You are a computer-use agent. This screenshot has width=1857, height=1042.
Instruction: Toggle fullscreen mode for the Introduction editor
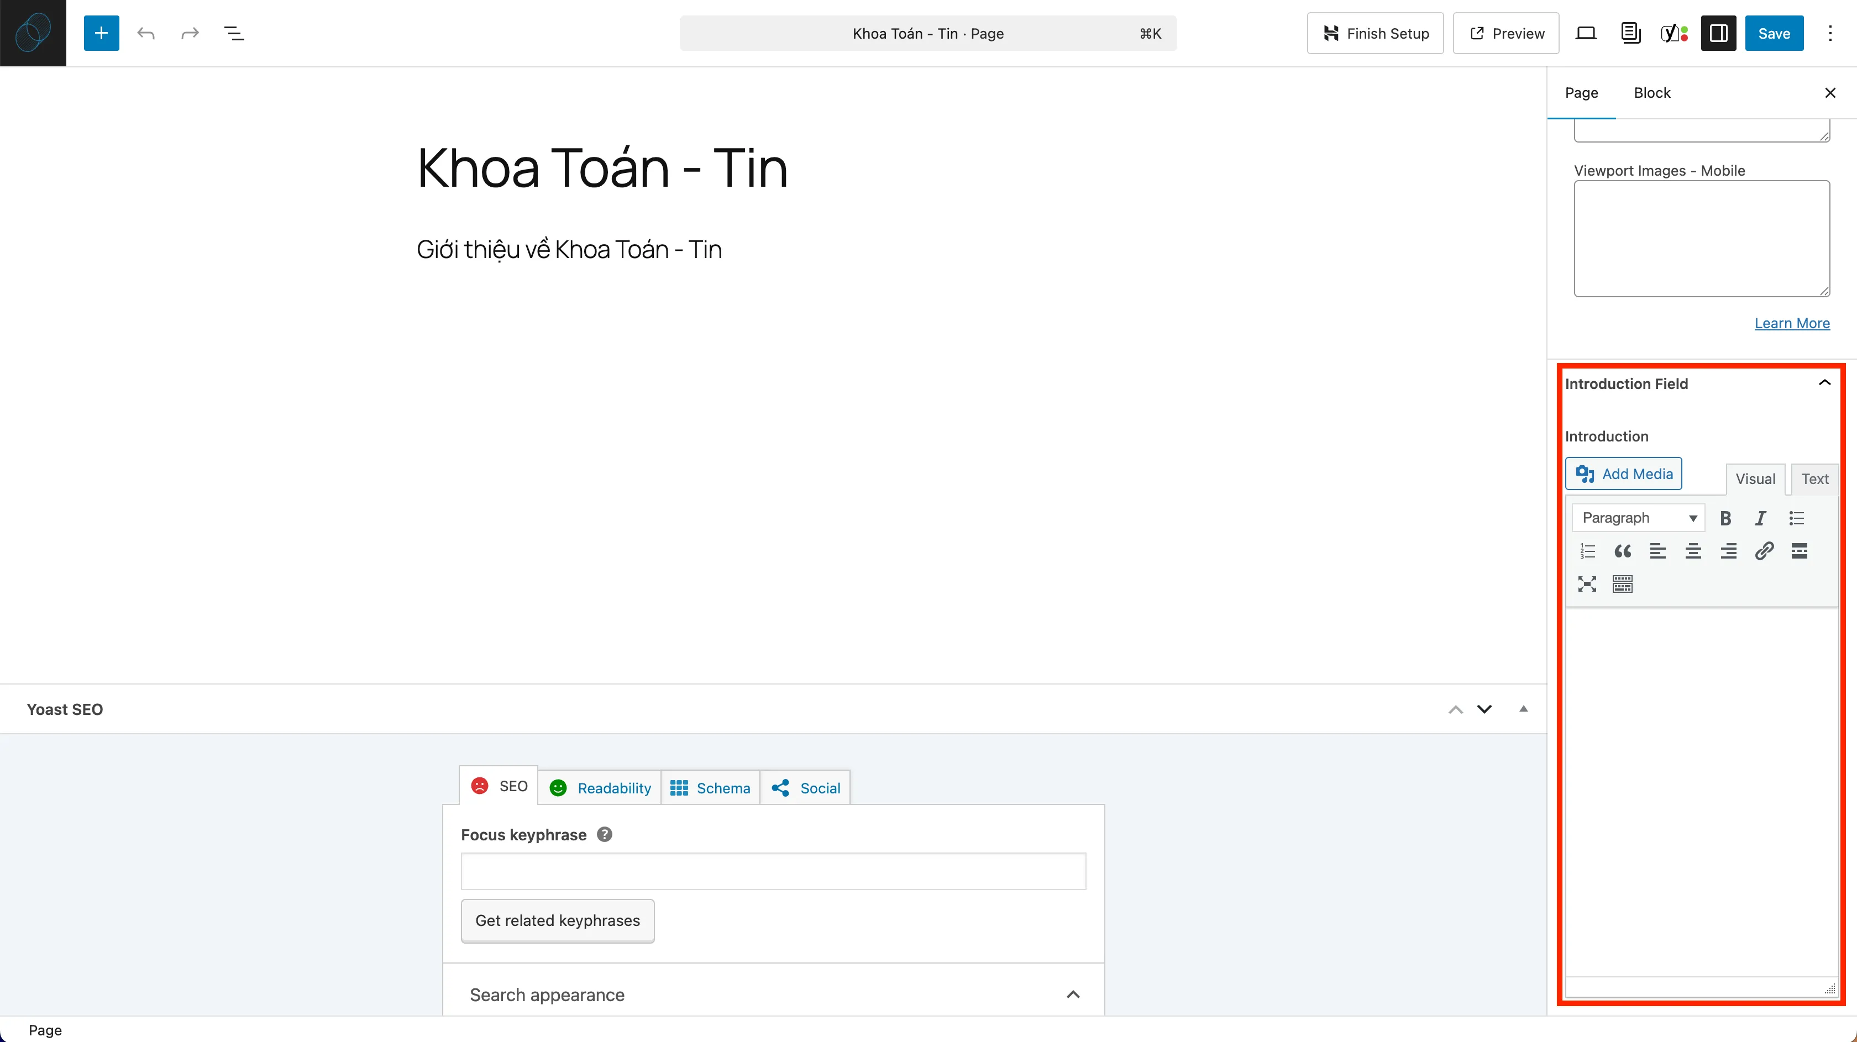pos(1587,583)
